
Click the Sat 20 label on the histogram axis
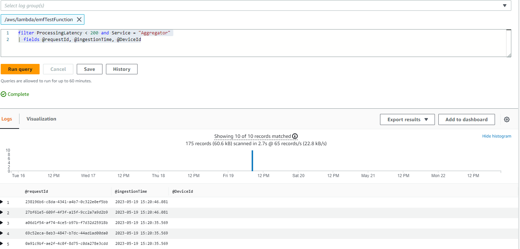298,176
